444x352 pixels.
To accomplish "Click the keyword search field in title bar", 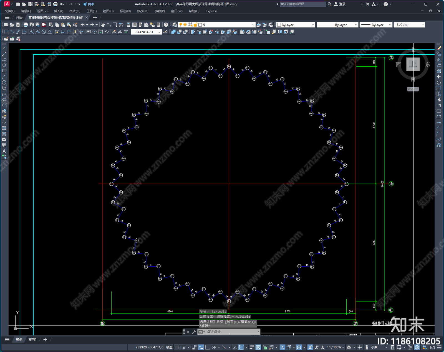I will pyautogui.click(x=302, y=4).
